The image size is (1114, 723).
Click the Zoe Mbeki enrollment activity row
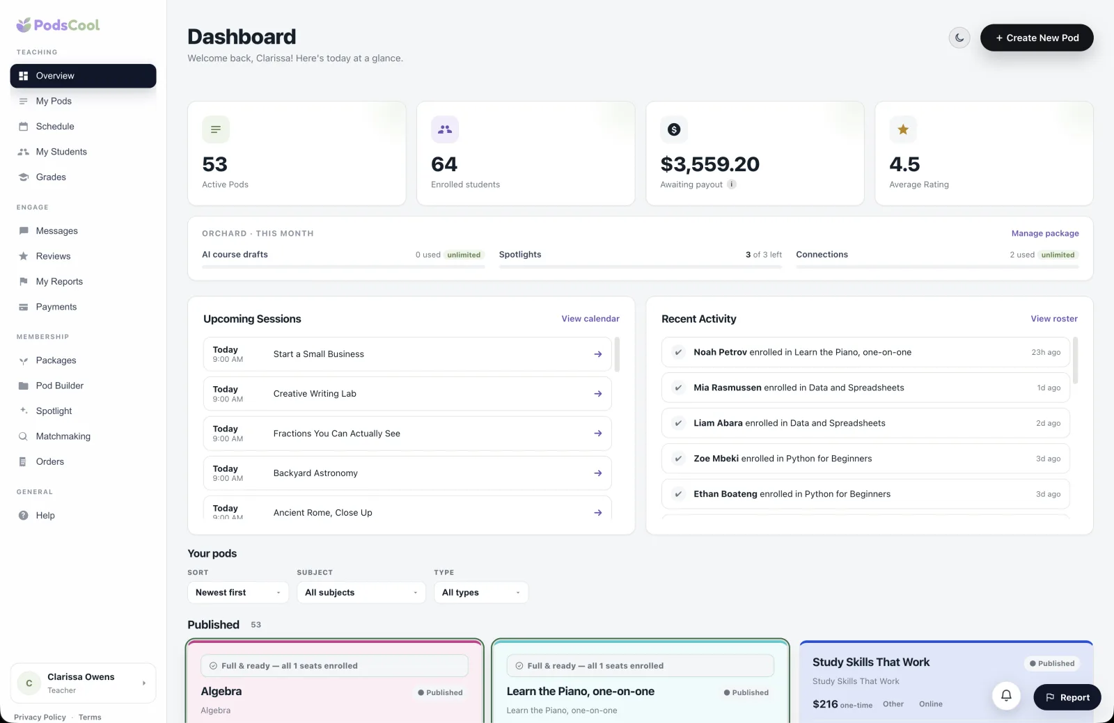point(865,459)
